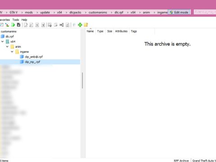Click 'This archive is empty.' message
216x162 pixels.
[167, 44]
